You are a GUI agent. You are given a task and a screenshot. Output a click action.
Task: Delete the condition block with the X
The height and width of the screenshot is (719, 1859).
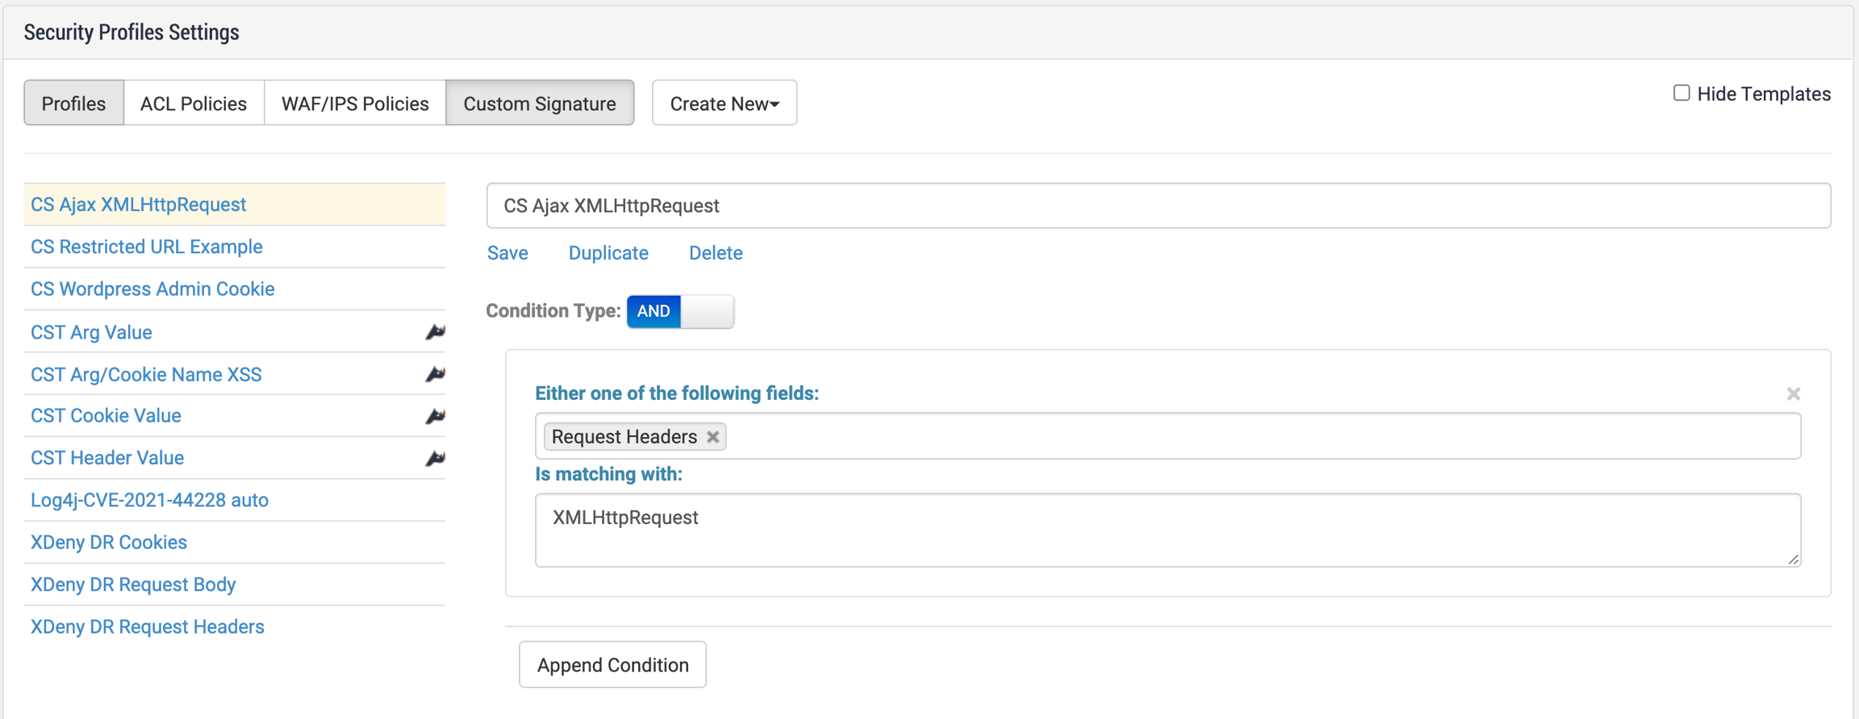(1793, 393)
